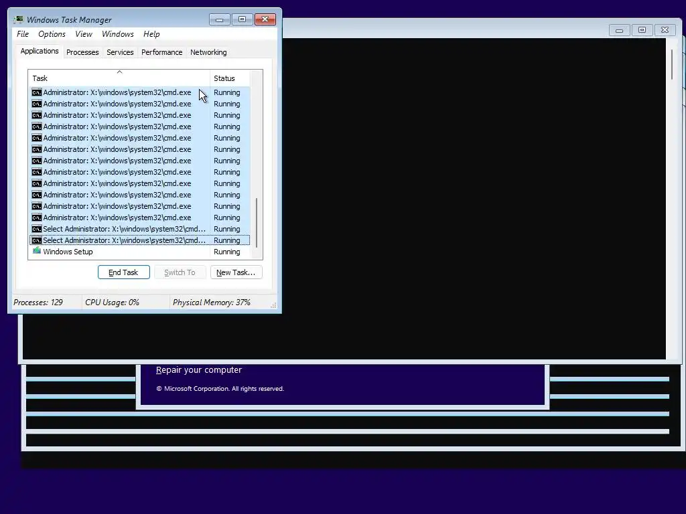Click the command prompt window's vertical scrollbar
Viewport: 686px width, 514px height.
[672, 65]
